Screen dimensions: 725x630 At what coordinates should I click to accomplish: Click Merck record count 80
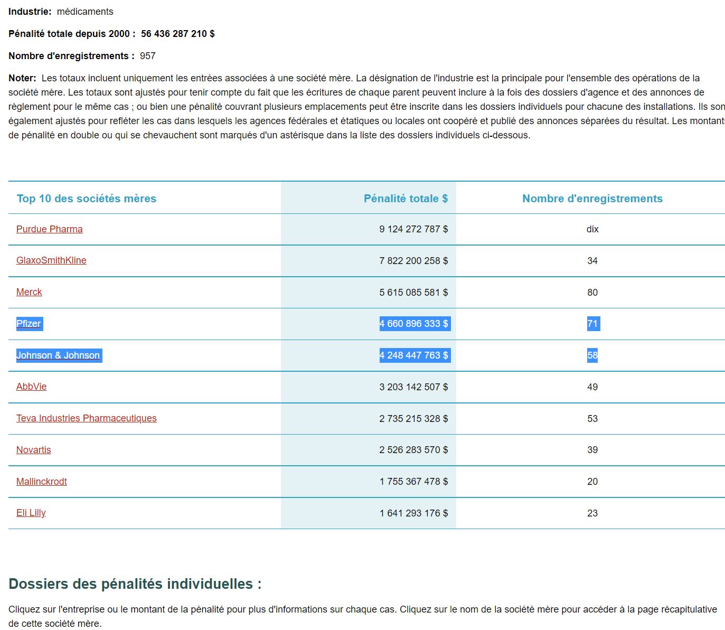592,292
